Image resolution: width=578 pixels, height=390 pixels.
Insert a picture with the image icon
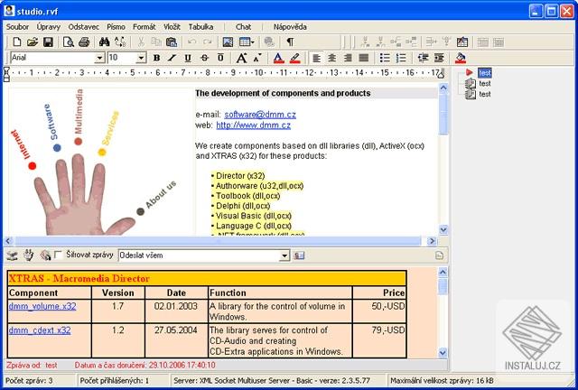click(228, 42)
